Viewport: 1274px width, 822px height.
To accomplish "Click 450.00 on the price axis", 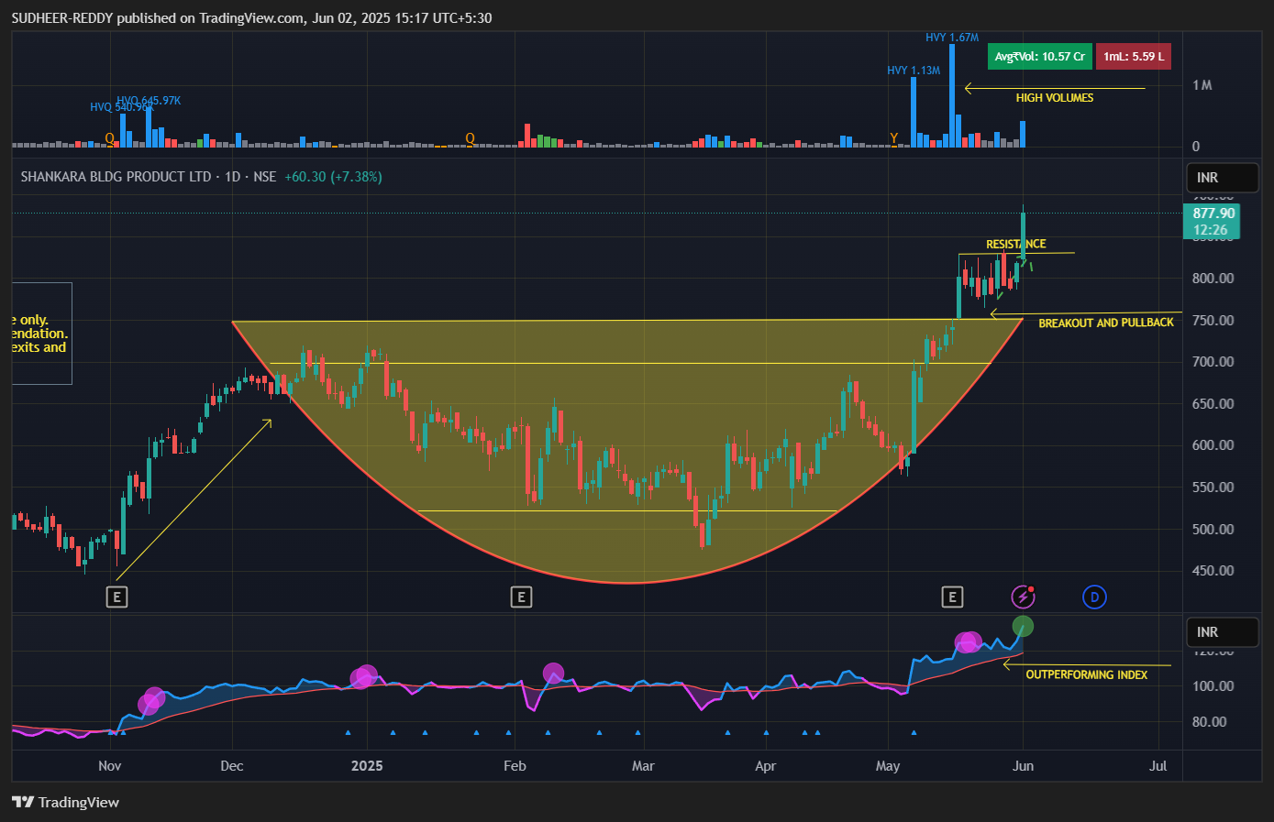I will click(1213, 571).
